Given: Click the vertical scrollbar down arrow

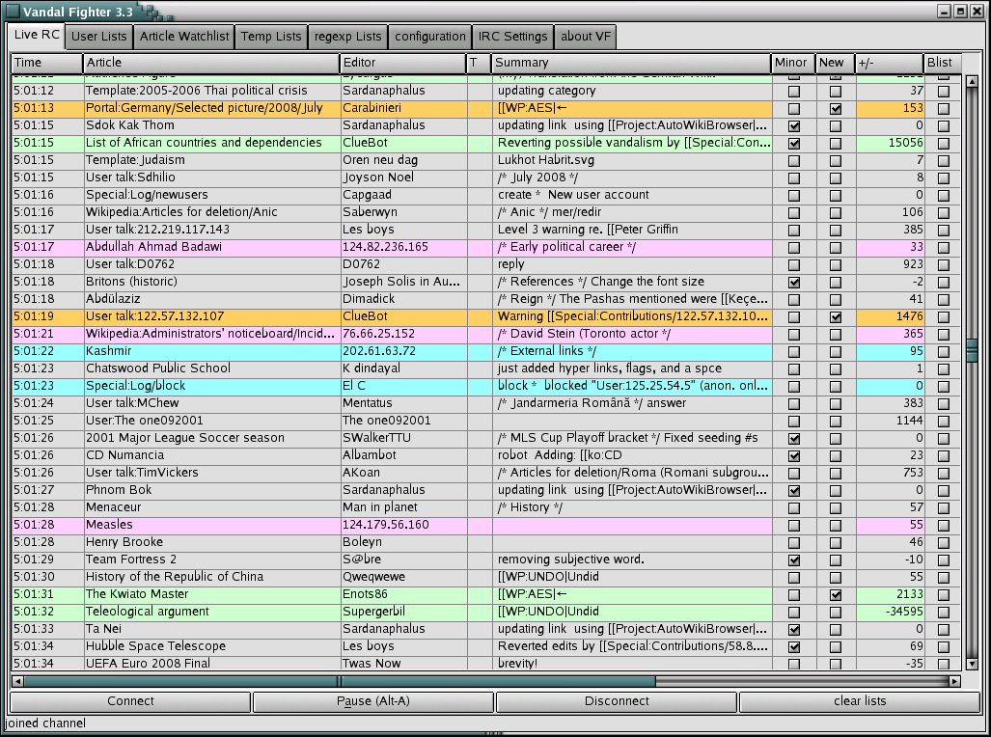Looking at the screenshot, I should click(x=972, y=664).
